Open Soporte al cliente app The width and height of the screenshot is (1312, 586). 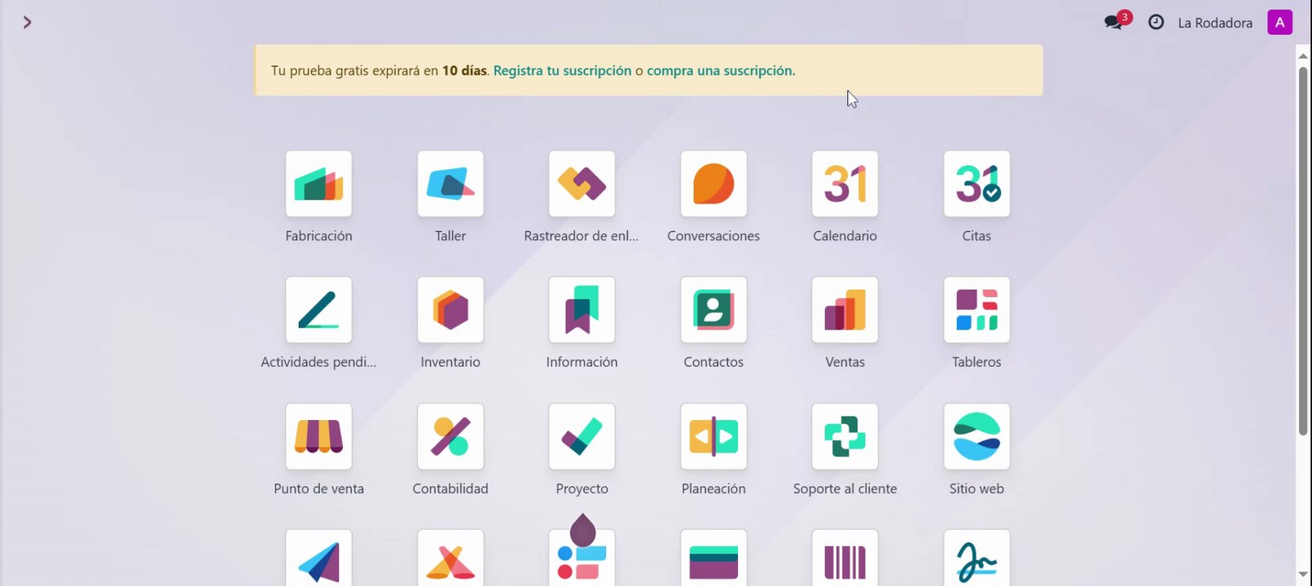pyautogui.click(x=845, y=437)
